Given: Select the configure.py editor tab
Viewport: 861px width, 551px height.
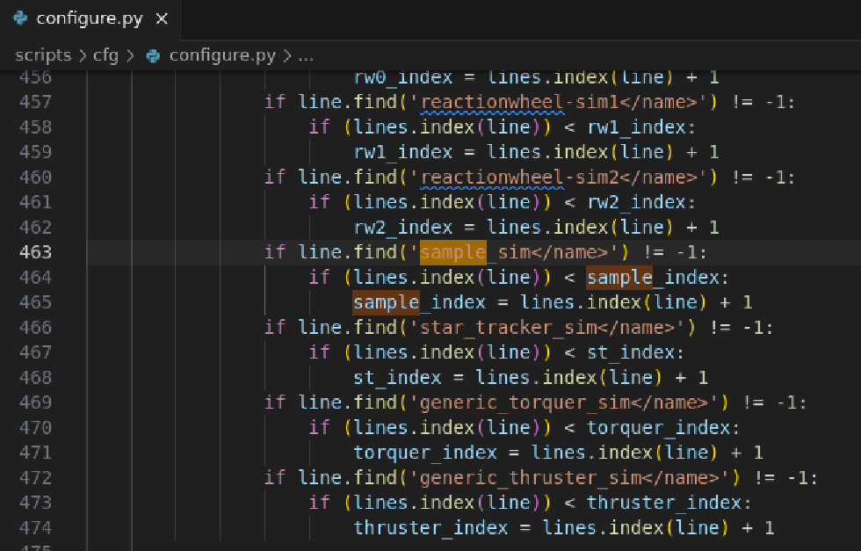Looking at the screenshot, I should (x=90, y=19).
